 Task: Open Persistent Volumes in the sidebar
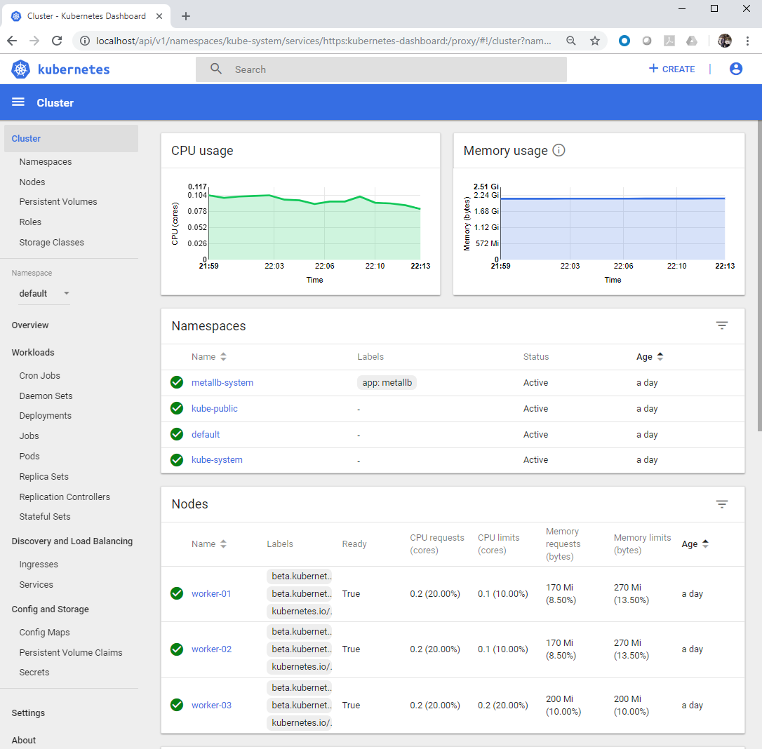tap(58, 201)
